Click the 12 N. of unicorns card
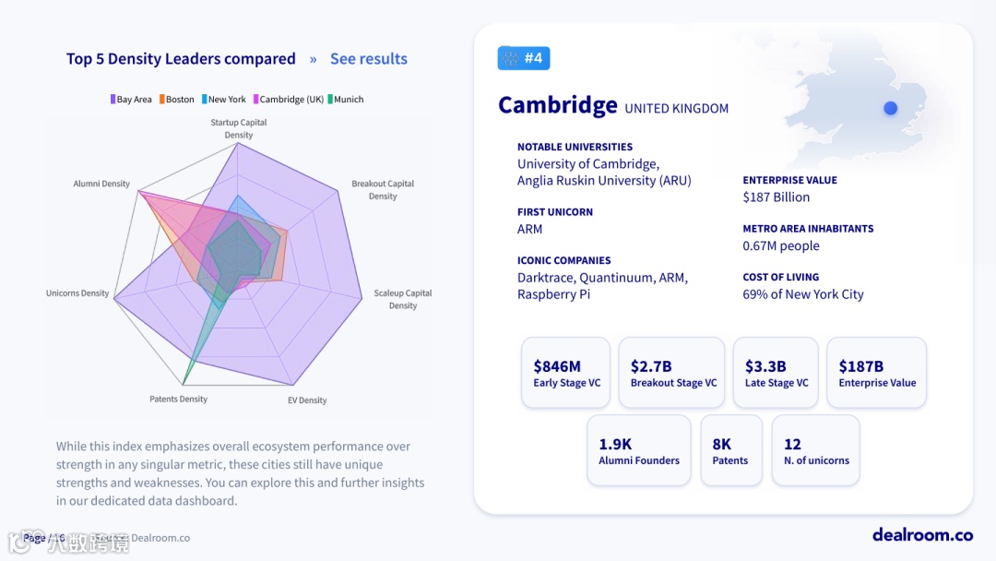 tap(816, 450)
